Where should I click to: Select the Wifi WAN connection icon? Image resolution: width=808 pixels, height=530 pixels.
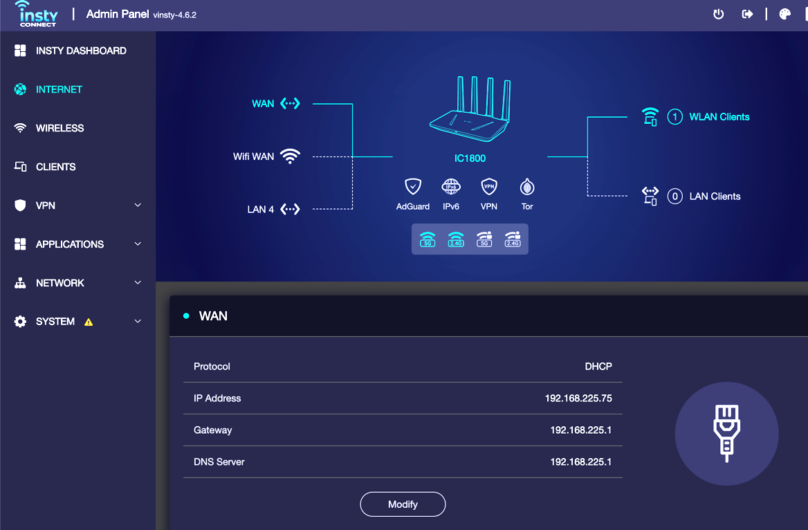[290, 156]
